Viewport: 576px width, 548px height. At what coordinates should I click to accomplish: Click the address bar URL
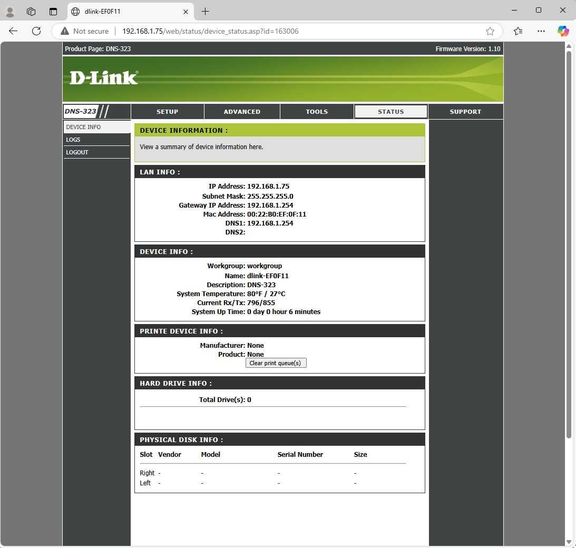tap(210, 31)
